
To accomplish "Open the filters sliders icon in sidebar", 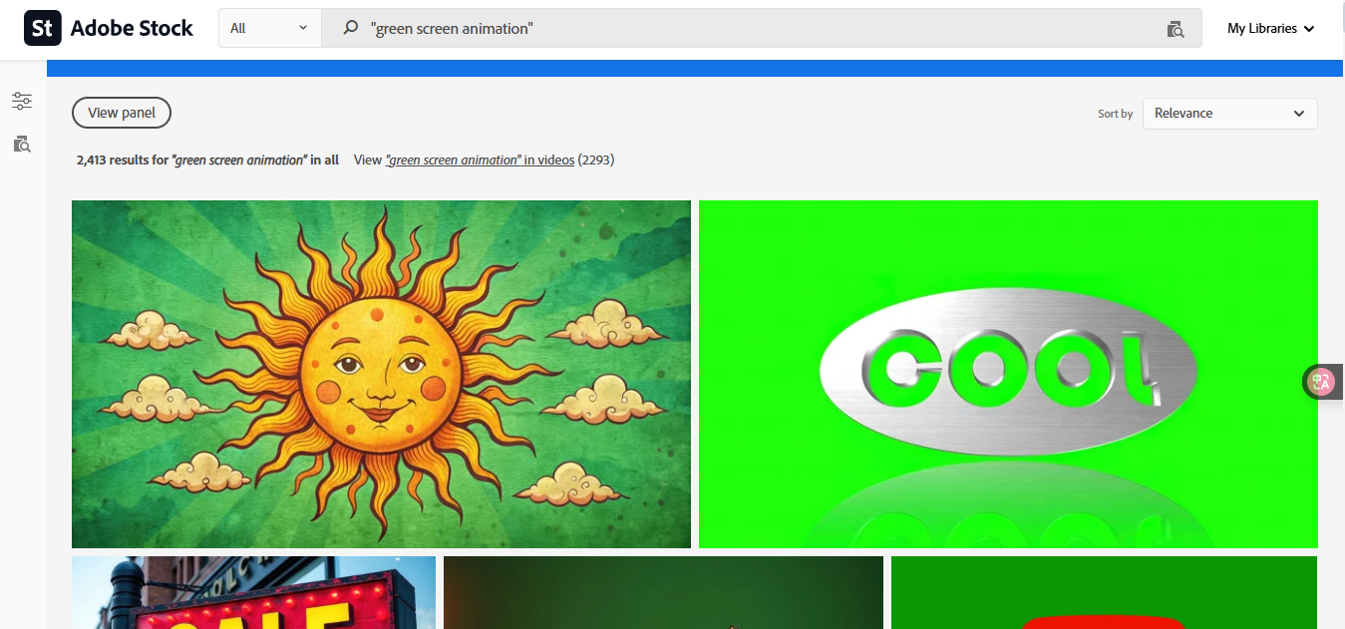I will 22,101.
